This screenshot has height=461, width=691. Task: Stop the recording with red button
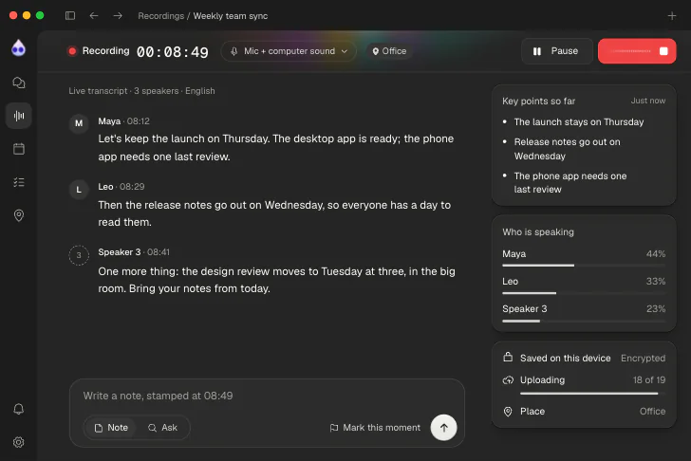[x=637, y=51]
